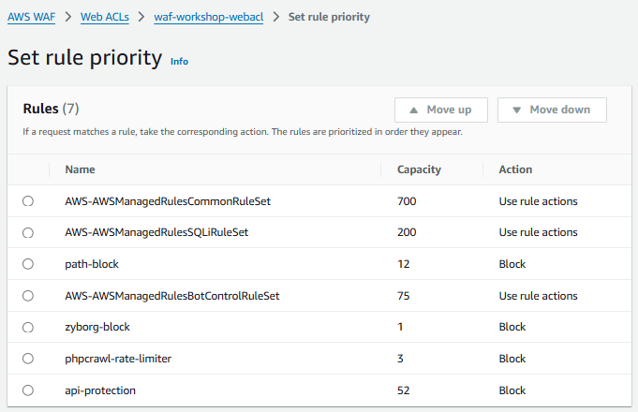
Task: Select the phpcrawl-rate-limiter radio button
Action: pyautogui.click(x=28, y=359)
